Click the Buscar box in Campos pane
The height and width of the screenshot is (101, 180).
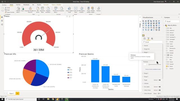tap(172, 21)
